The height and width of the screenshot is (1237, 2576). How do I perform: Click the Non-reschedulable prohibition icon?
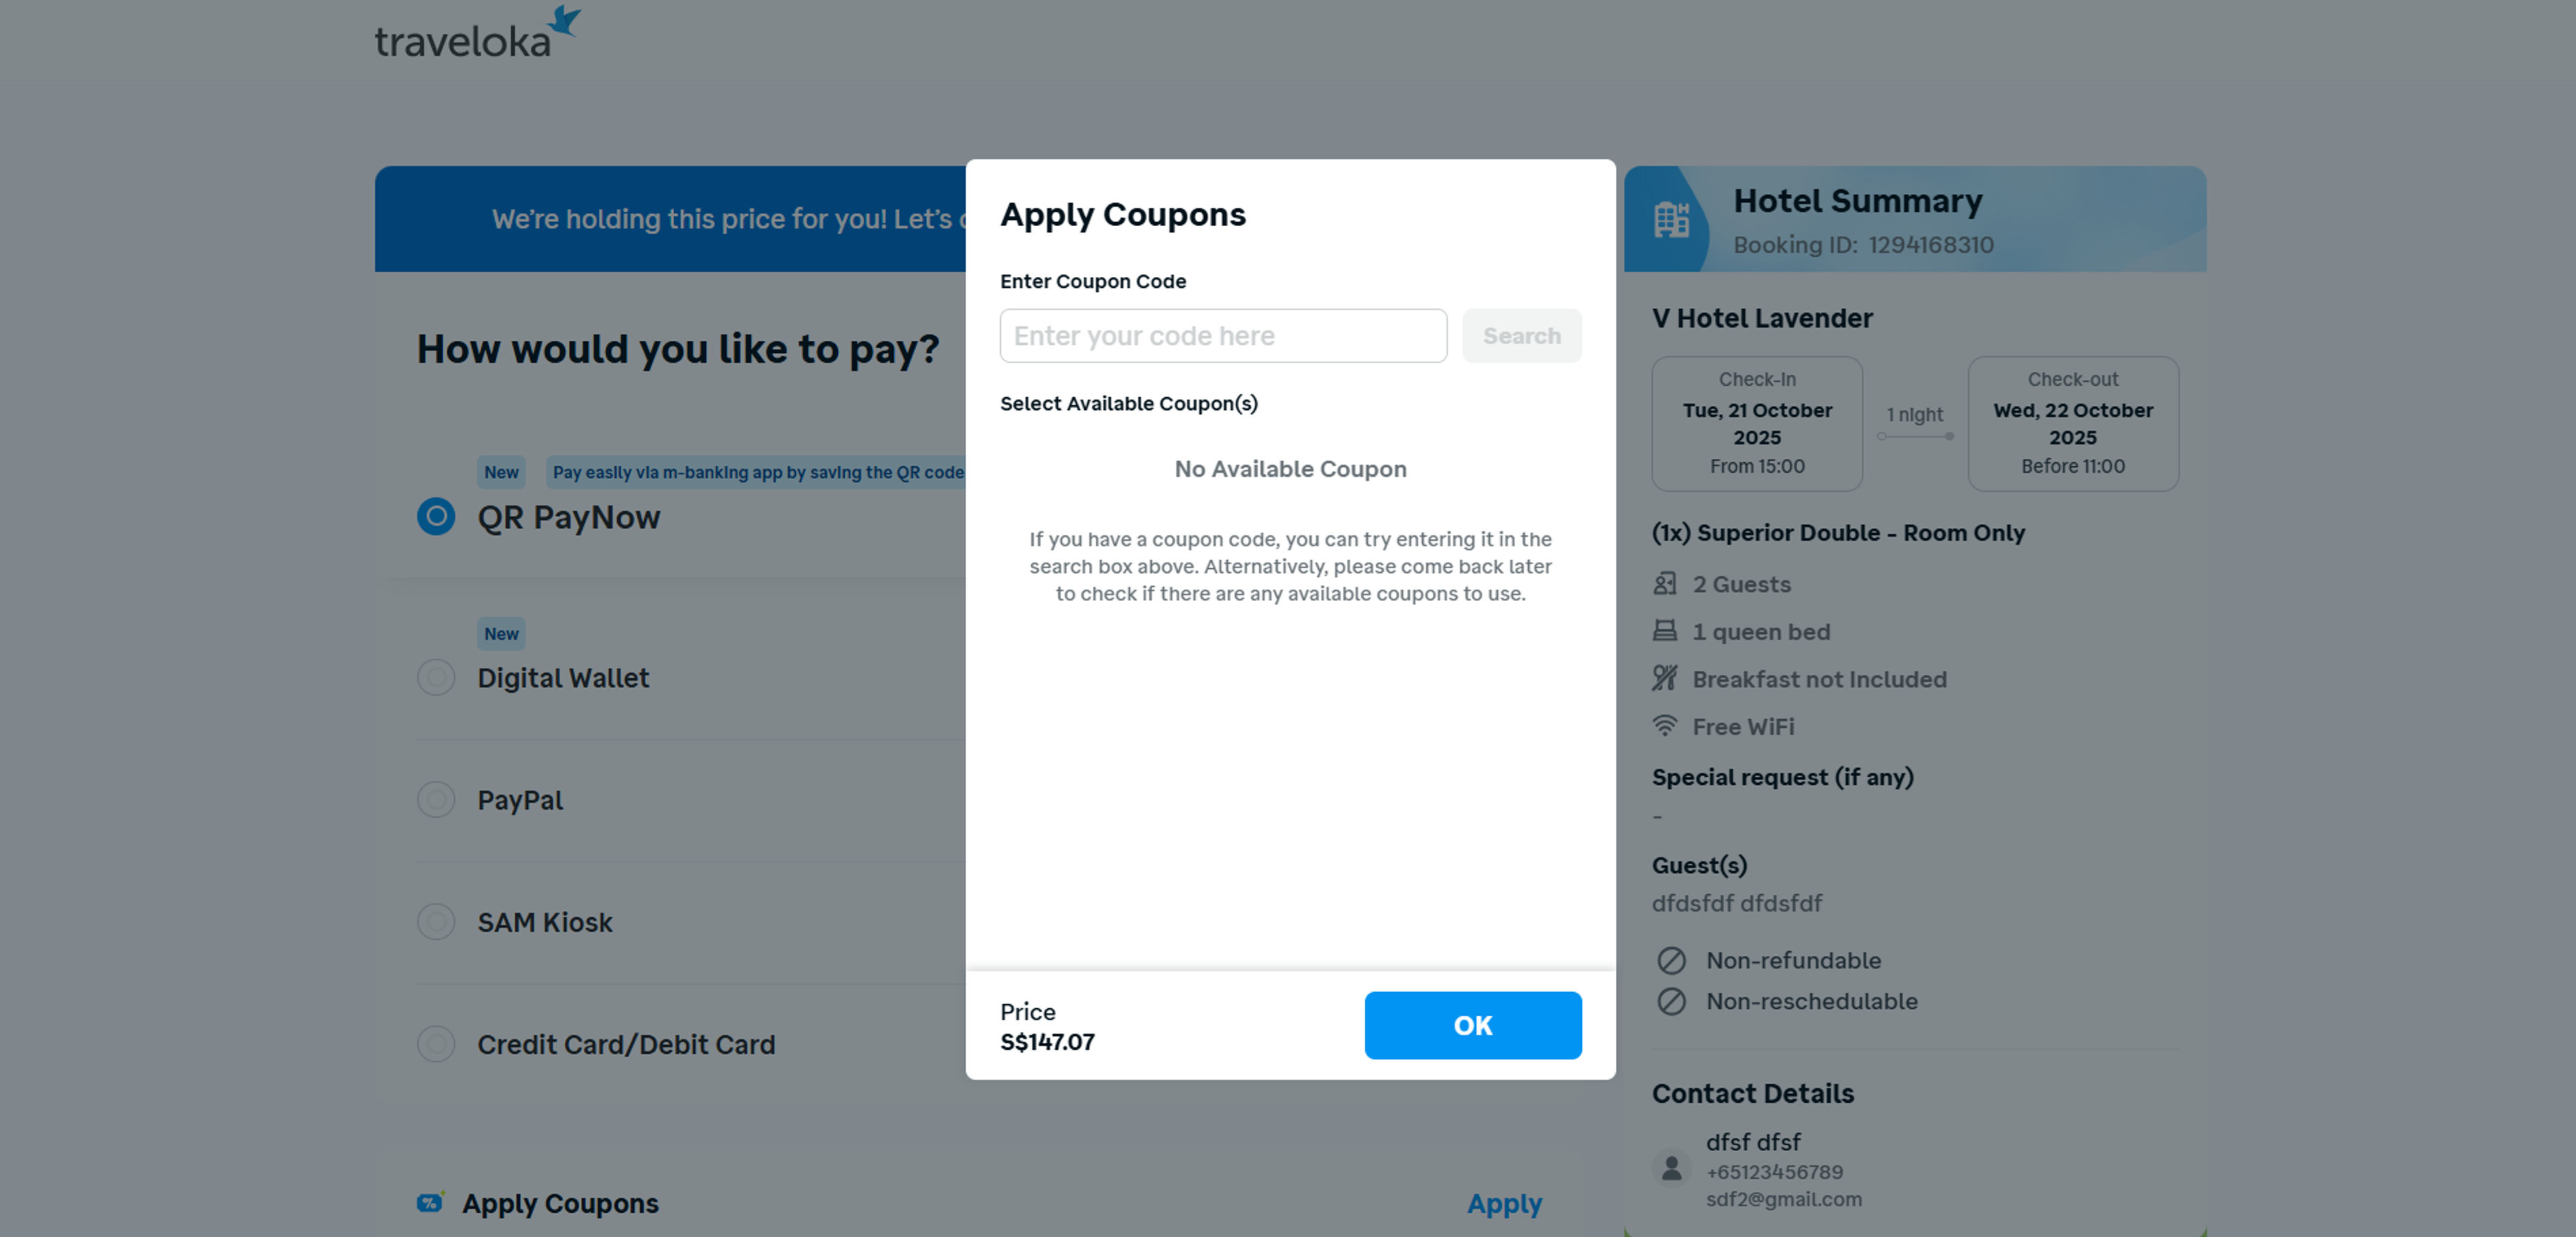1671,1001
